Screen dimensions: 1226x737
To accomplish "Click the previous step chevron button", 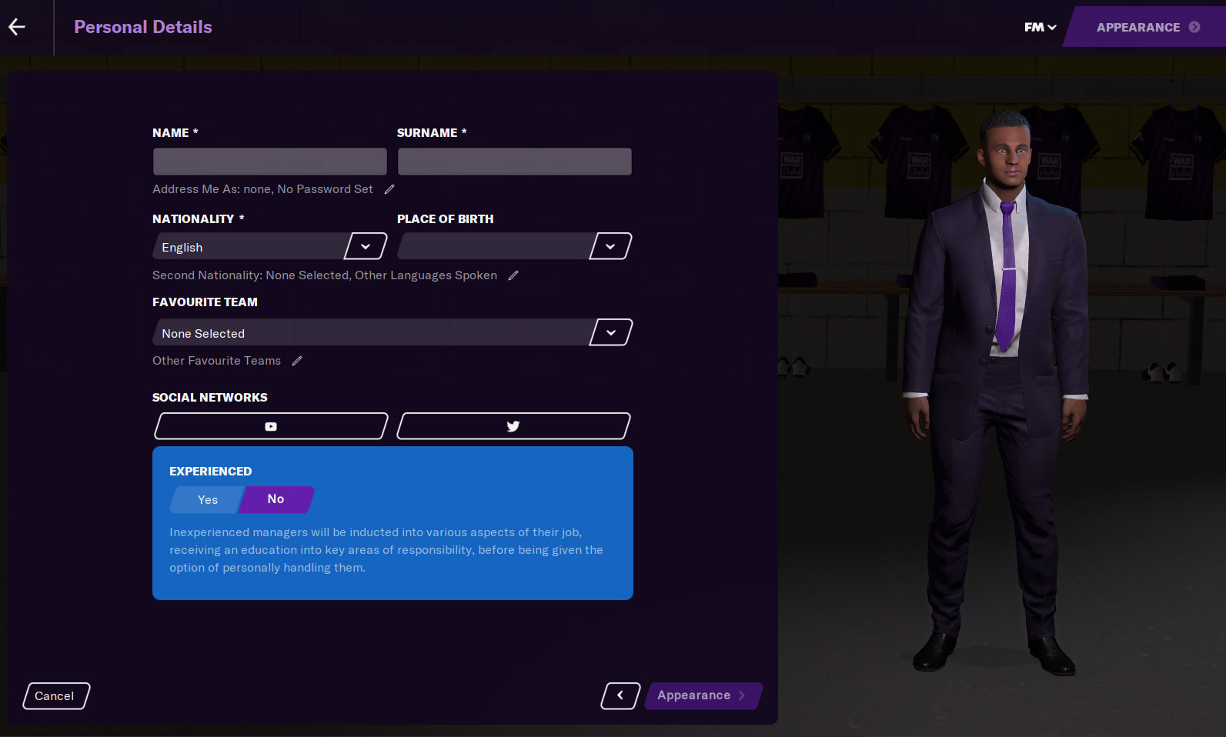I will (x=620, y=695).
